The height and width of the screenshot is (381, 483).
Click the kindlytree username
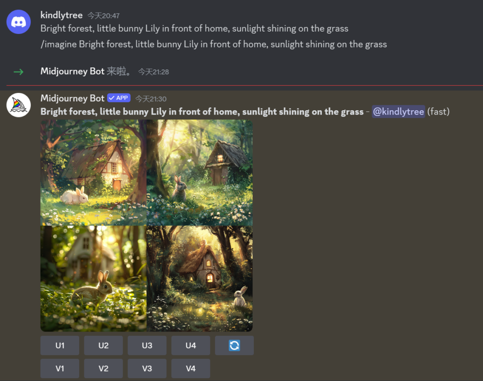62,15
